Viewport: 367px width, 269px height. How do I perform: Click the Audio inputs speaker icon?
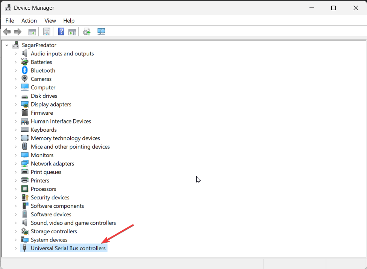24,53
